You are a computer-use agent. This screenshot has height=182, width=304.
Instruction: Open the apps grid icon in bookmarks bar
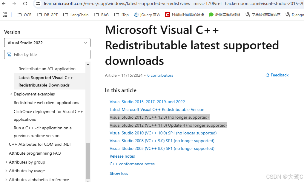click(5, 15)
